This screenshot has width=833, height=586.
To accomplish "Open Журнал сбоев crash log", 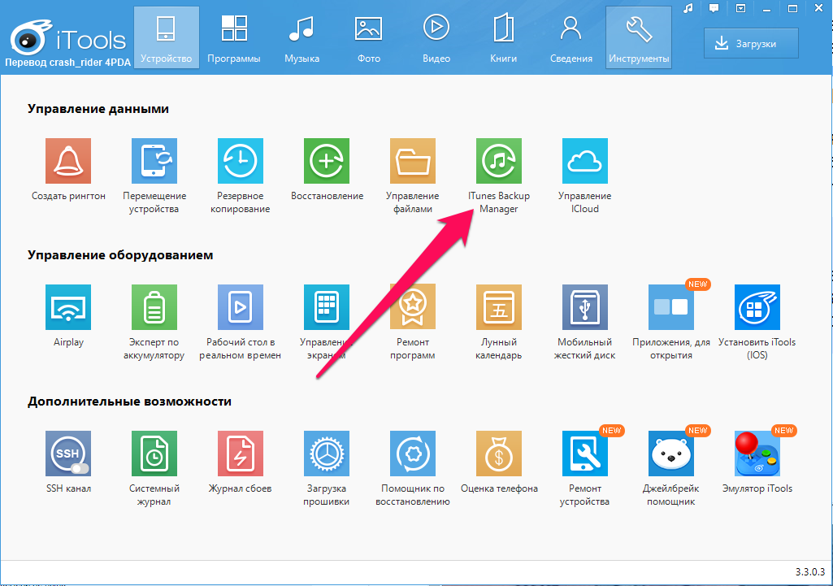I will pos(240,454).
